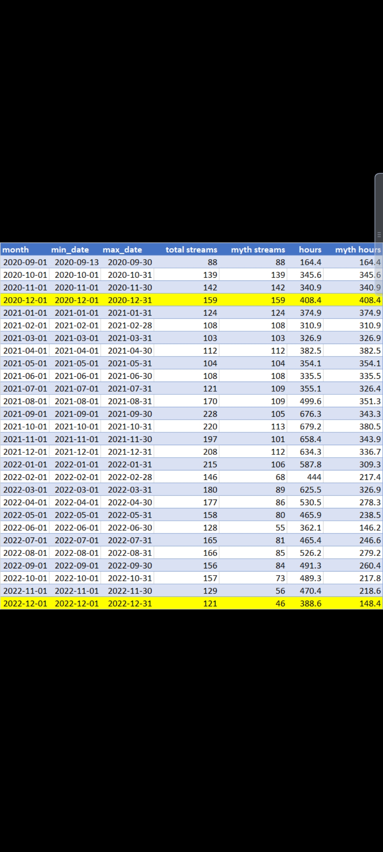Click total streams value "228"

pyautogui.click(x=210, y=414)
